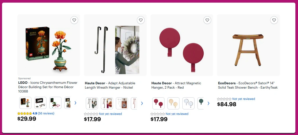Image resolution: width=298 pixels, height=135 pixels.
Task: Reveal more Magnetic Hanger colors with chevron arrow
Action: [x=209, y=103]
